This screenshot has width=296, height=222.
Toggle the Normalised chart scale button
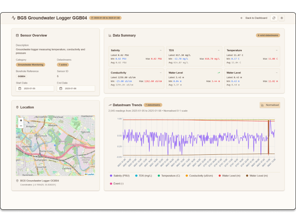tap(270, 105)
